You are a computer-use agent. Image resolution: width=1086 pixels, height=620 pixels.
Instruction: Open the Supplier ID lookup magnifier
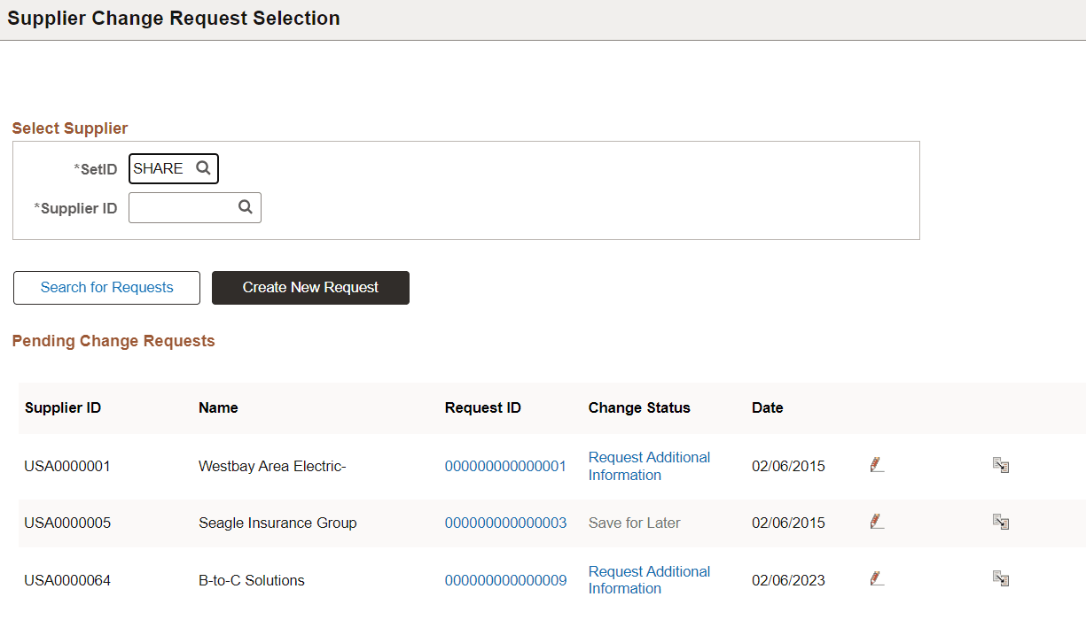tap(245, 207)
